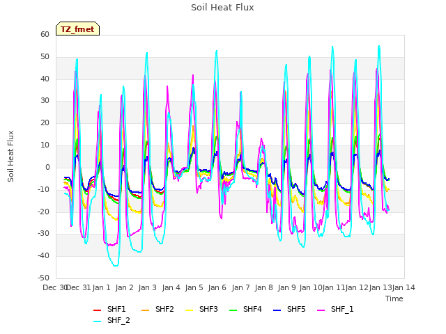This screenshot has width=446, height=334.
Task: Click the Jan 1 x-axis tick label
Action: click(x=101, y=287)
